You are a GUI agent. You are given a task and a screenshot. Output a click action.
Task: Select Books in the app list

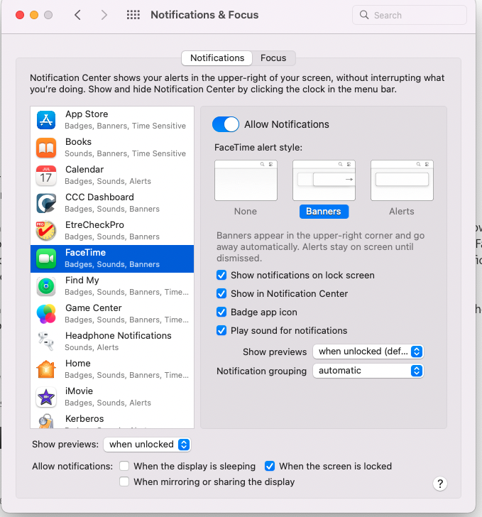click(x=112, y=148)
